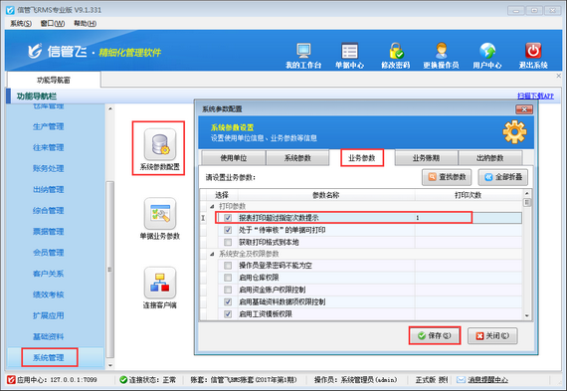
Task: Open 连接客户端 network icon
Action: tap(160, 283)
